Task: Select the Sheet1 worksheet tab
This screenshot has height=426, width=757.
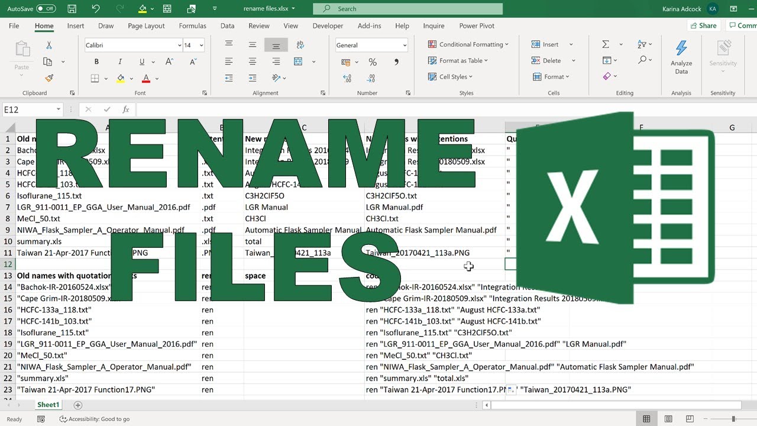Action: (x=48, y=405)
